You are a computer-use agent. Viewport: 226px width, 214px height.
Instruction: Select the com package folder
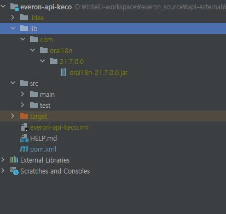[x=47, y=40]
